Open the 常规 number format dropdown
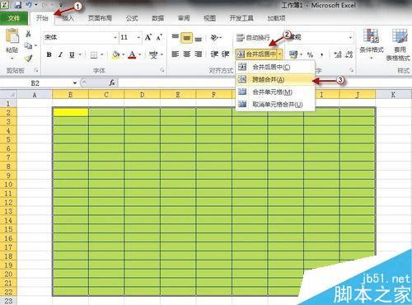This screenshot has width=412, height=305. (x=350, y=37)
